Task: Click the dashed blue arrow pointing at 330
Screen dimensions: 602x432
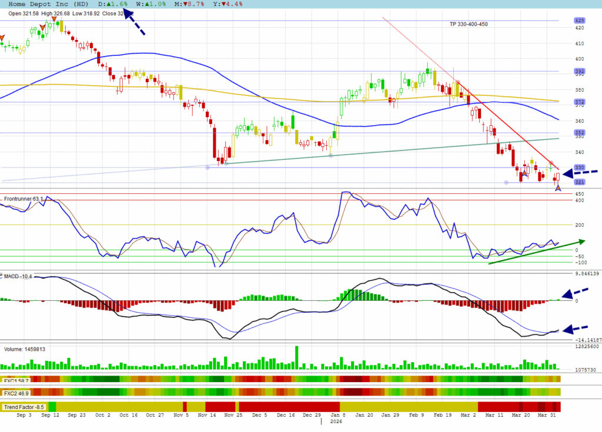Action: pos(579,173)
